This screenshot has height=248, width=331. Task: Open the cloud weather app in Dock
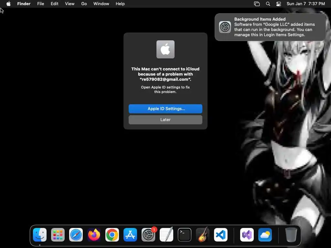point(265,235)
